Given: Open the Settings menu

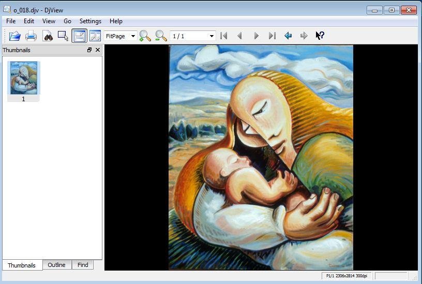Looking at the screenshot, I should point(91,21).
